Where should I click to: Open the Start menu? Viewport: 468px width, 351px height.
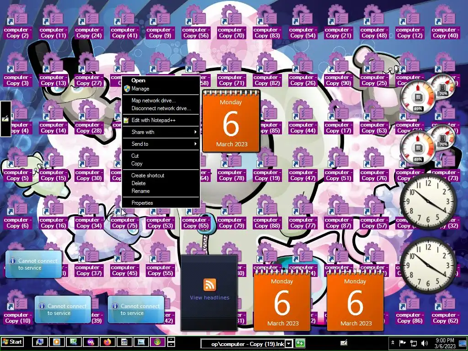click(x=12, y=342)
